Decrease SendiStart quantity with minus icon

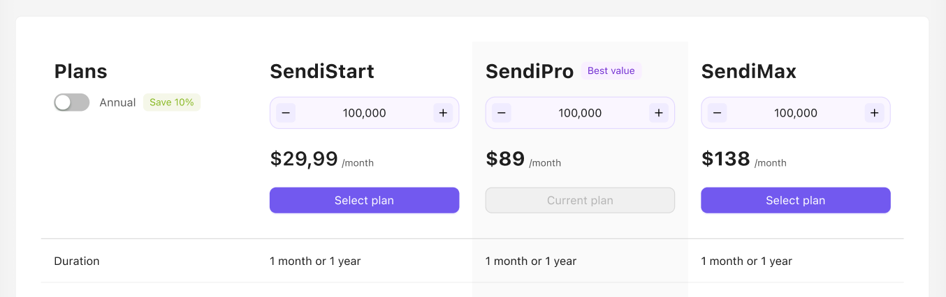click(x=286, y=113)
